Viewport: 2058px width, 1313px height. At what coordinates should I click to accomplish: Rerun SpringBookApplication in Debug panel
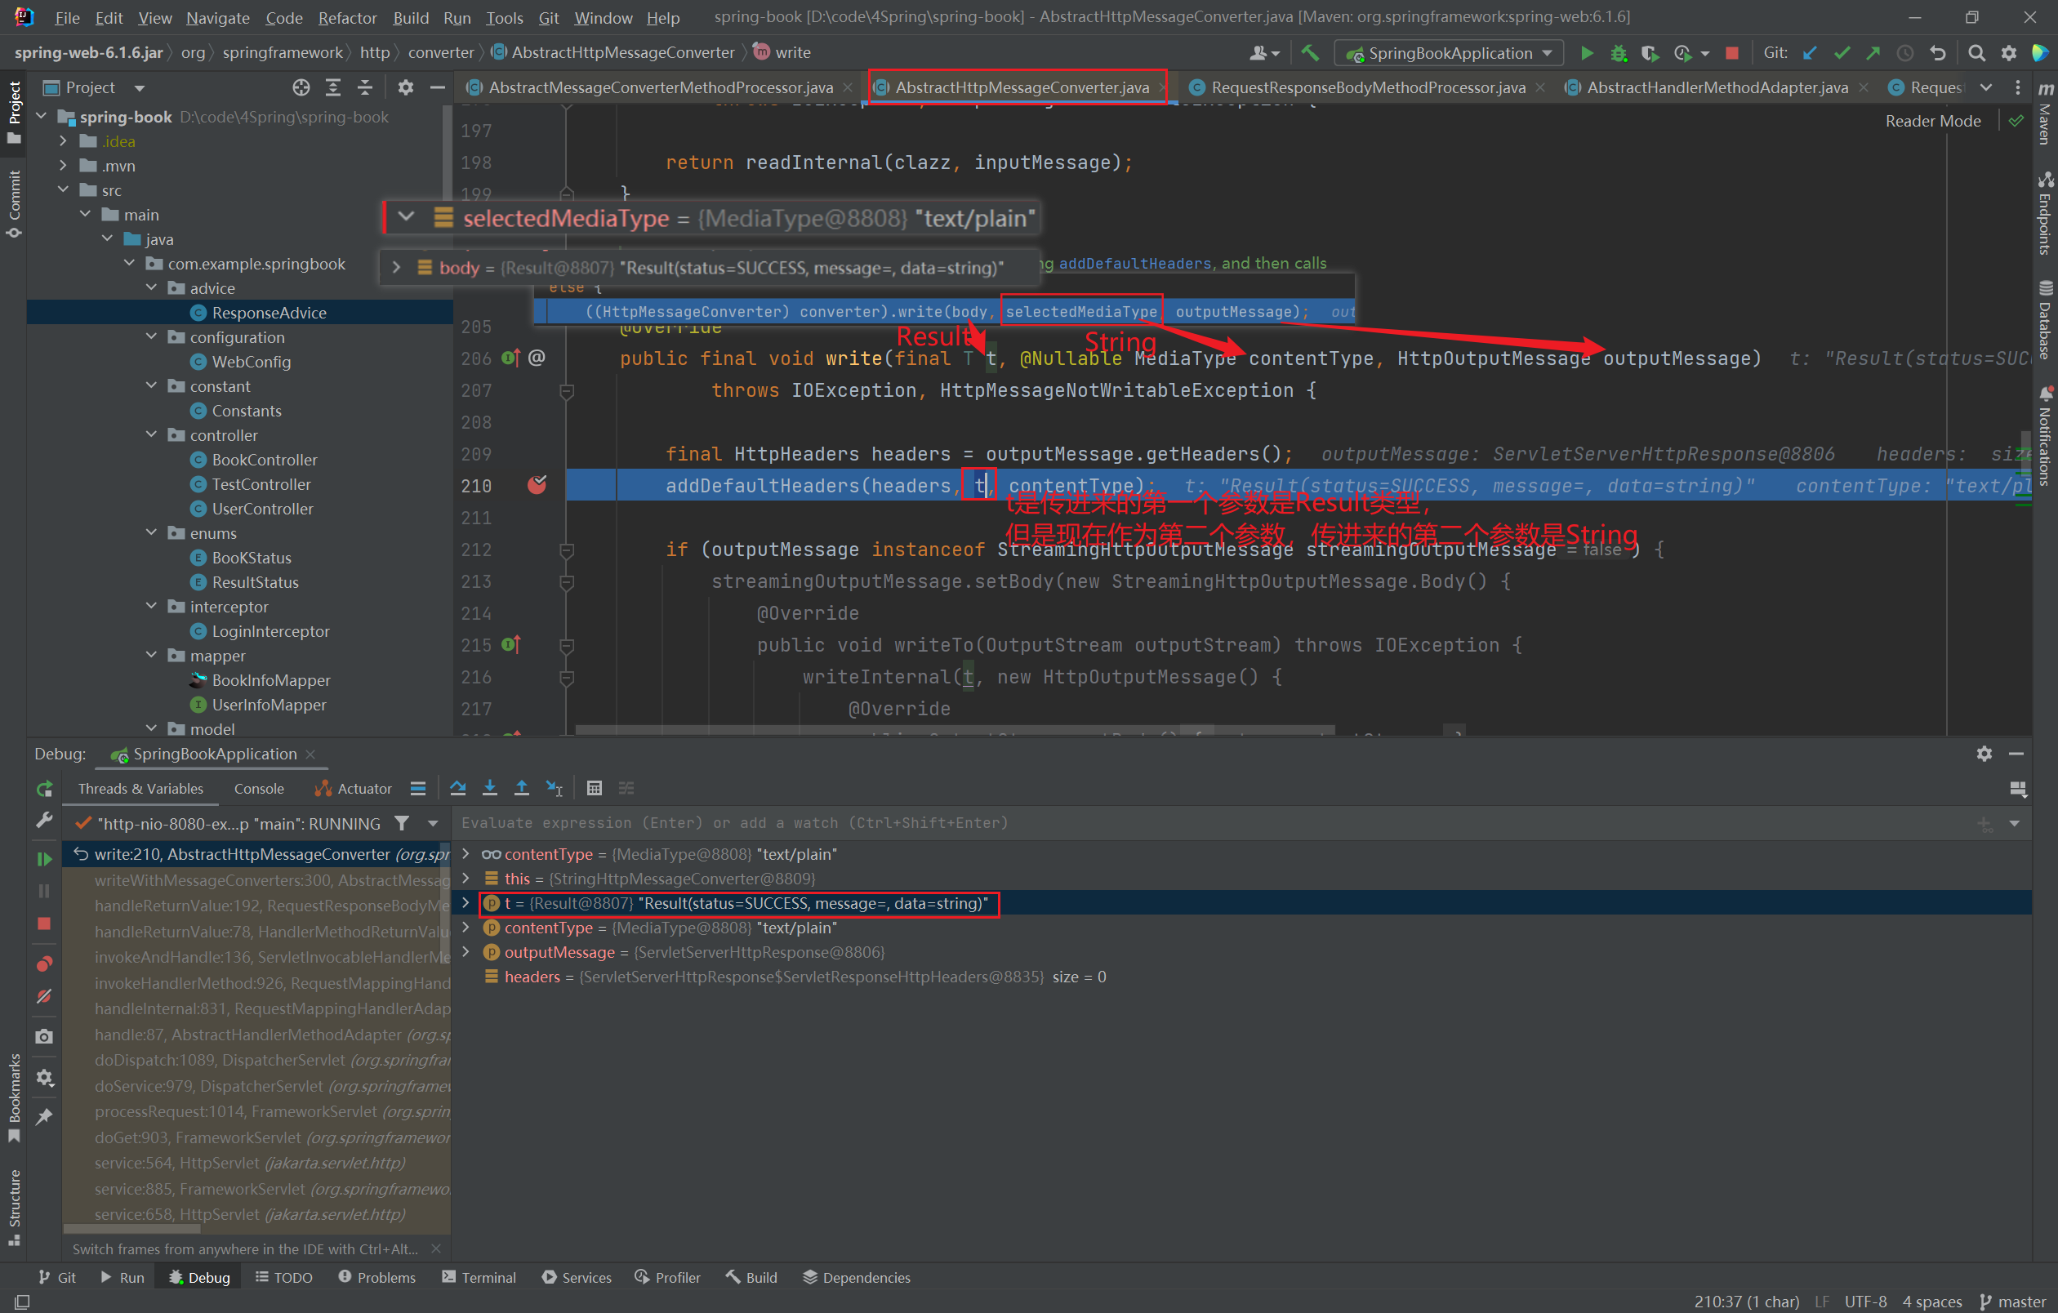pos(44,788)
